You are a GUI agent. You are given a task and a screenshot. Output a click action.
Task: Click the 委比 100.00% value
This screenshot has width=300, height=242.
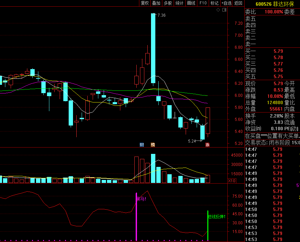tap(274, 12)
